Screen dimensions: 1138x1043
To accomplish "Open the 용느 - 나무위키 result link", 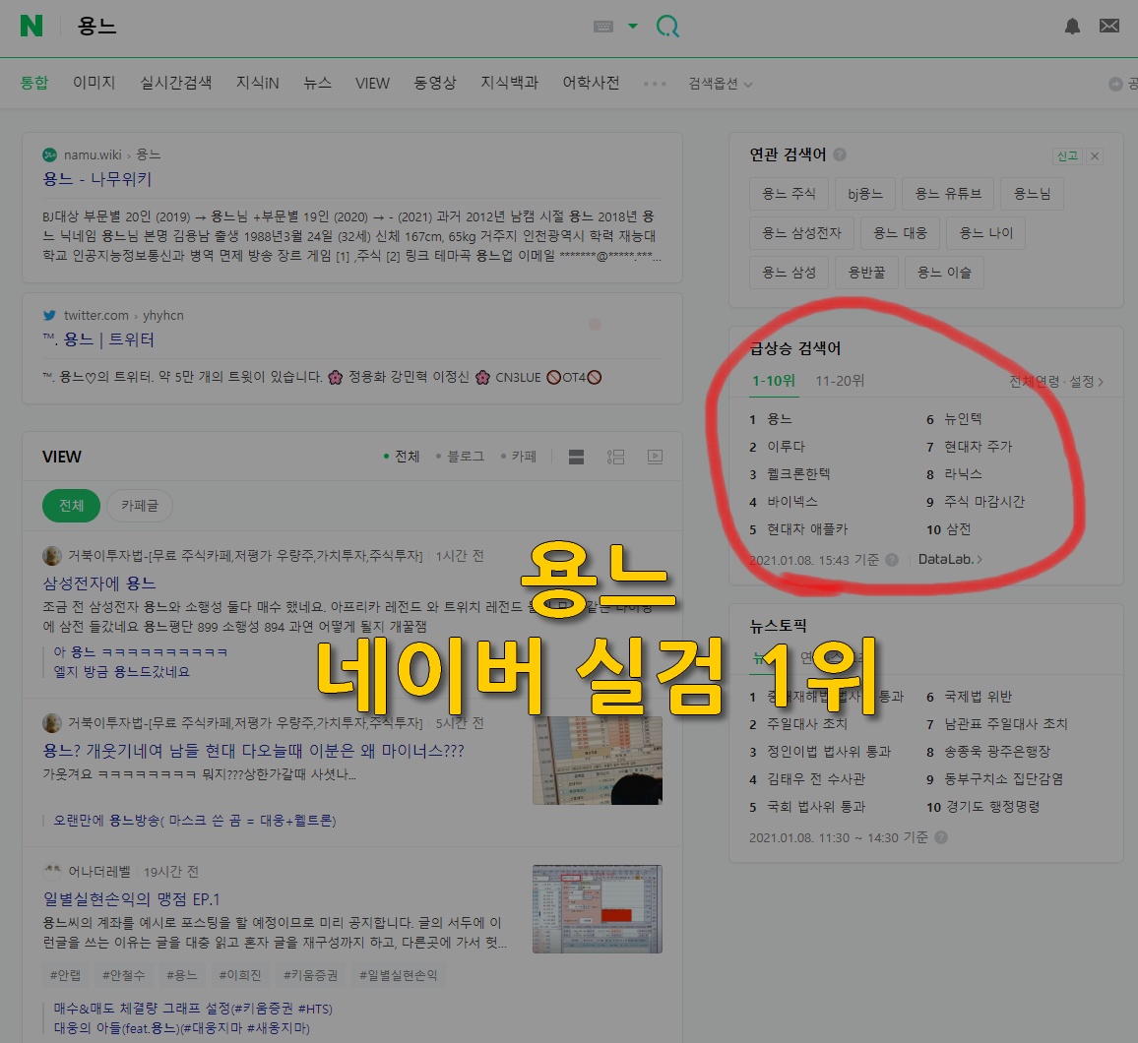I will coord(96,179).
